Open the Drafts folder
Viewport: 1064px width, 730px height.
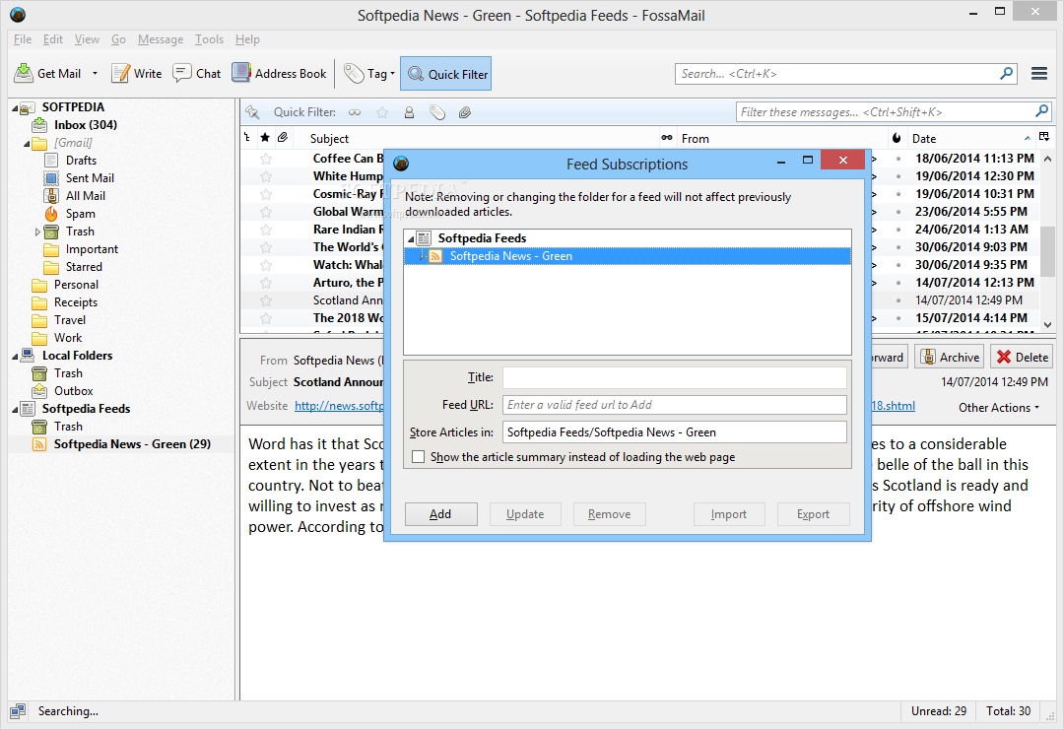[x=81, y=161]
